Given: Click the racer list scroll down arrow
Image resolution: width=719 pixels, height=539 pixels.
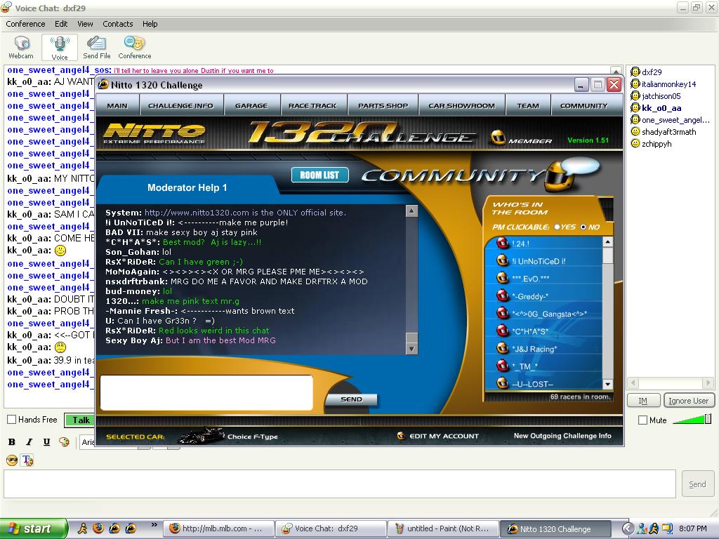Looking at the screenshot, I should point(607,384).
